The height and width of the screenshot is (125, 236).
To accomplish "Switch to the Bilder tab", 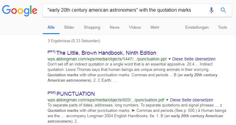I will pyautogui.click(x=69, y=28).
